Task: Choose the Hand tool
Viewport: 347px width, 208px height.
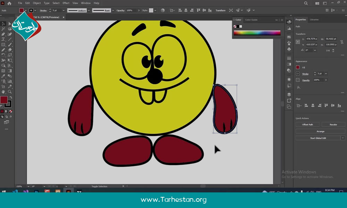Action: [x=3, y=92]
